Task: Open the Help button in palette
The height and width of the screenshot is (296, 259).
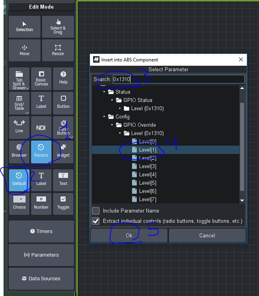Action: [63, 79]
